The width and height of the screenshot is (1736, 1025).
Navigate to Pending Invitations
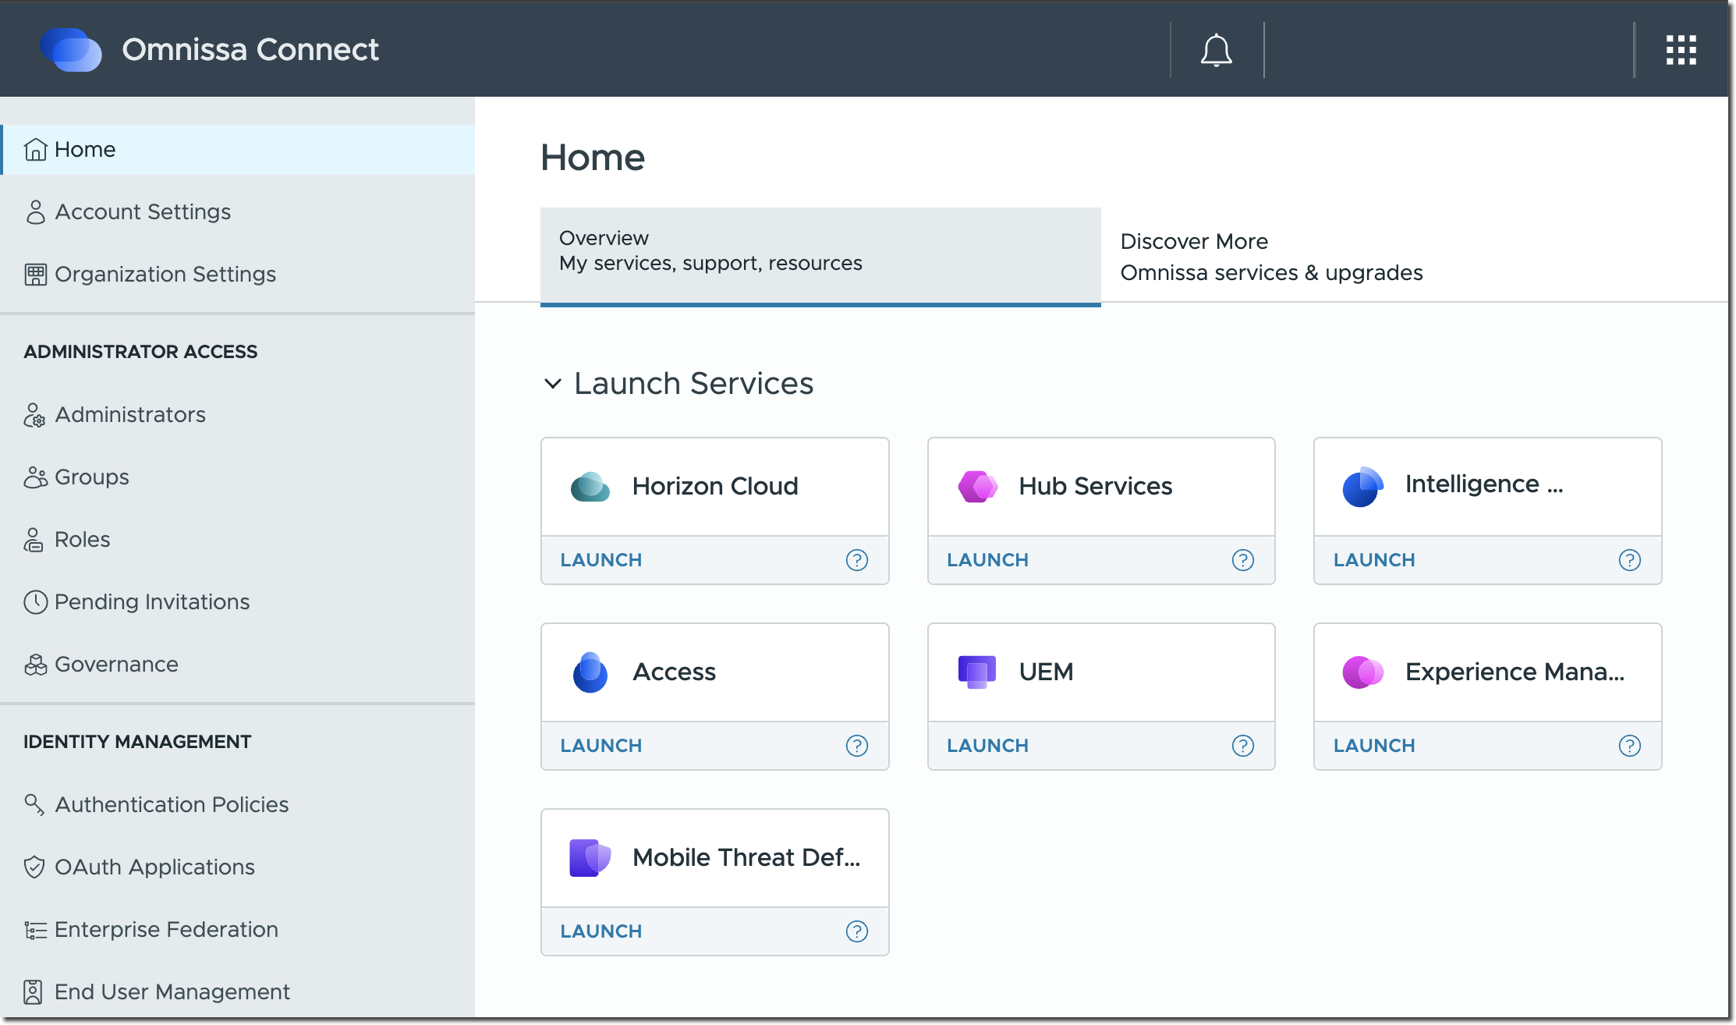(151, 601)
